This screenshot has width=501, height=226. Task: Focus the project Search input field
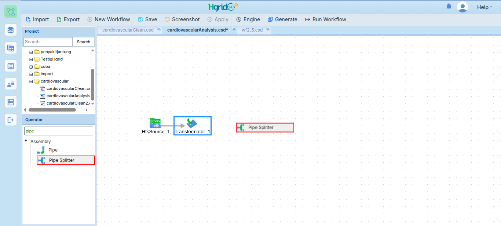click(48, 42)
